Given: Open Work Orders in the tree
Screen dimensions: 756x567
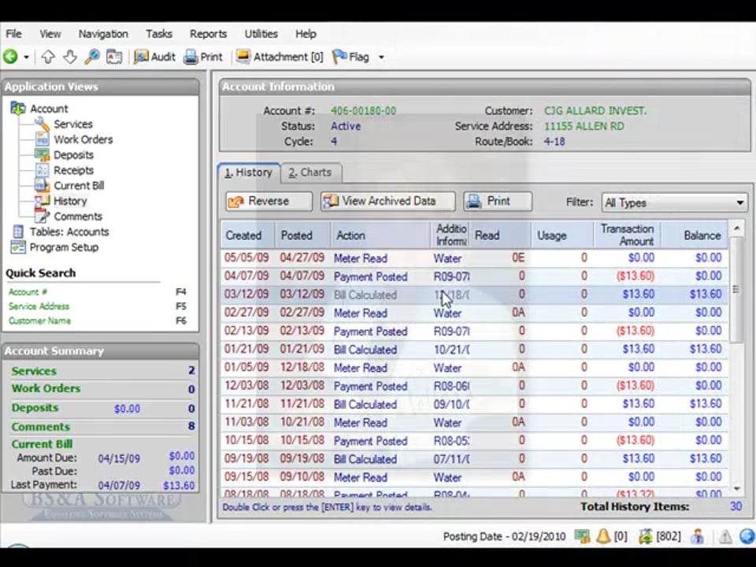Looking at the screenshot, I should (83, 140).
